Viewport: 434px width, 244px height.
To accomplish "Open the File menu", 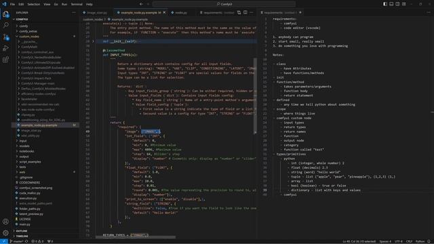I will point(12,4).
